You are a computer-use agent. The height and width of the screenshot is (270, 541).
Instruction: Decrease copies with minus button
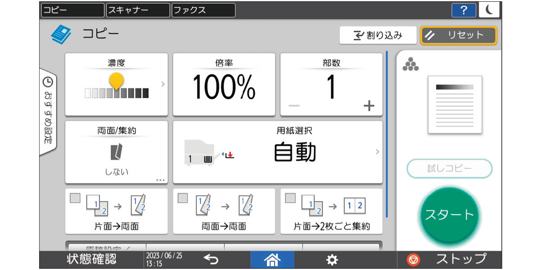294,106
